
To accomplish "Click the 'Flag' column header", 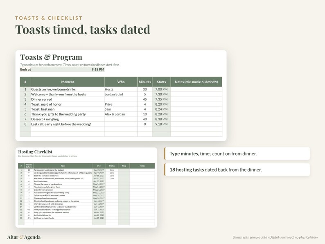I will pyautogui.click(x=124, y=166).
